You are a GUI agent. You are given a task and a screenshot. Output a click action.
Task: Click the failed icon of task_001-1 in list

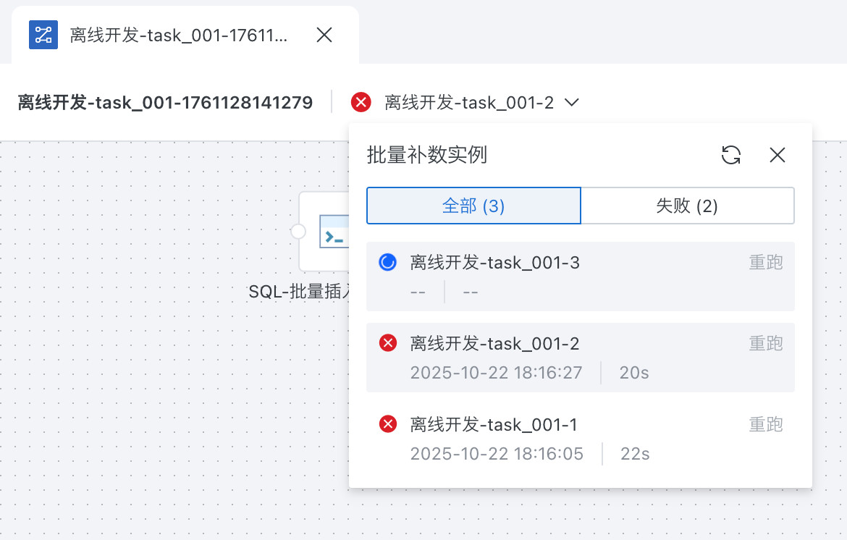pyautogui.click(x=388, y=424)
